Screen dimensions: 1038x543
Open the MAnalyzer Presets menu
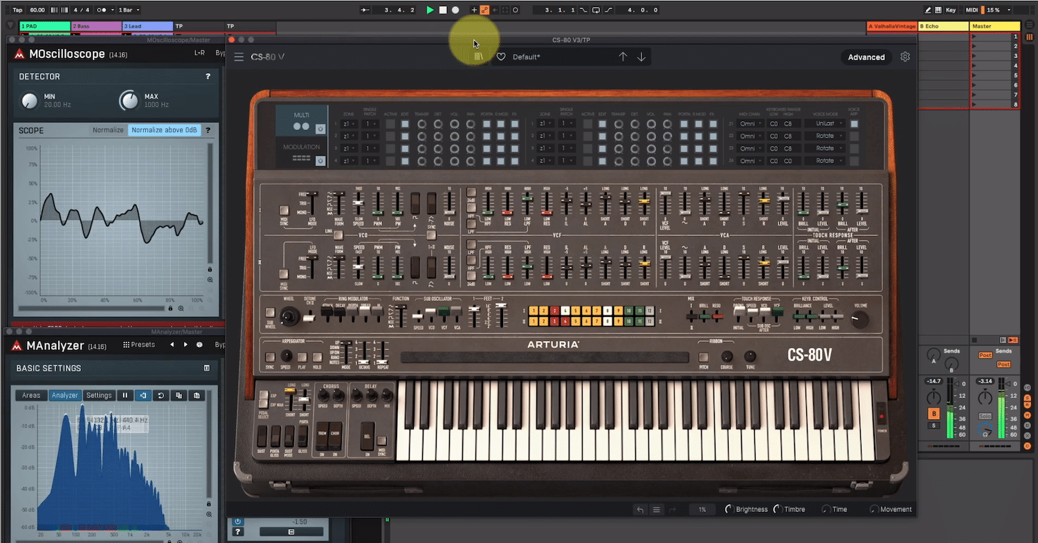click(x=139, y=344)
